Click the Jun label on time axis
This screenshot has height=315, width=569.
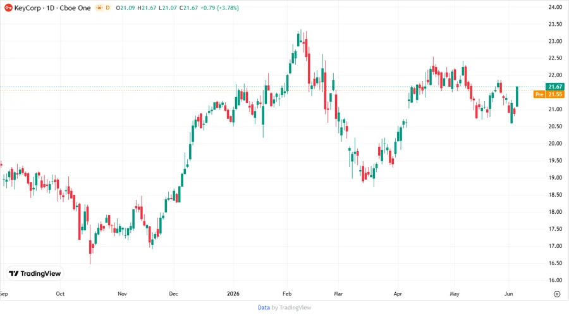point(508,294)
